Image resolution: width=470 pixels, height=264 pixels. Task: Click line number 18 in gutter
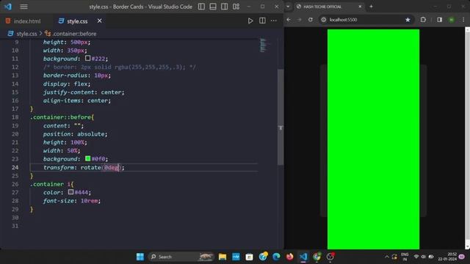15,117
